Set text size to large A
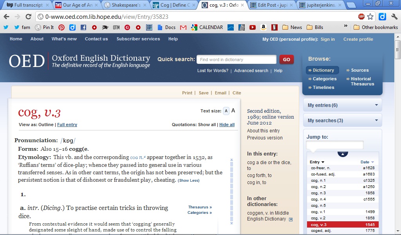This screenshot has height=235, width=401. pos(233,111)
